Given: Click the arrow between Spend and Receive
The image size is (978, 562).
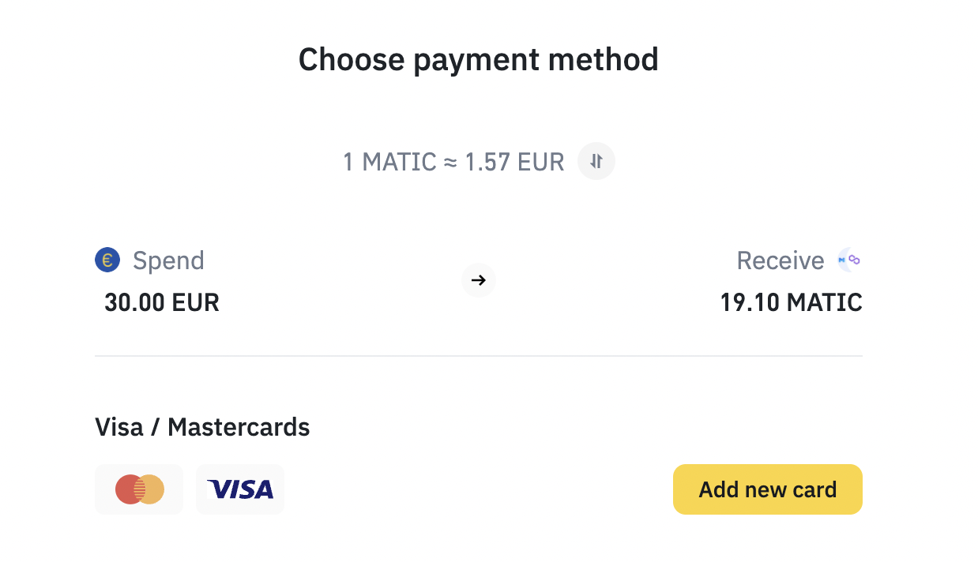Looking at the screenshot, I should [478, 280].
